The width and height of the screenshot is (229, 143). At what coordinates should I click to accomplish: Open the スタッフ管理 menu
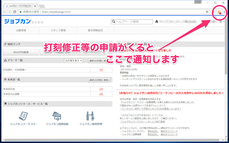click(x=58, y=30)
